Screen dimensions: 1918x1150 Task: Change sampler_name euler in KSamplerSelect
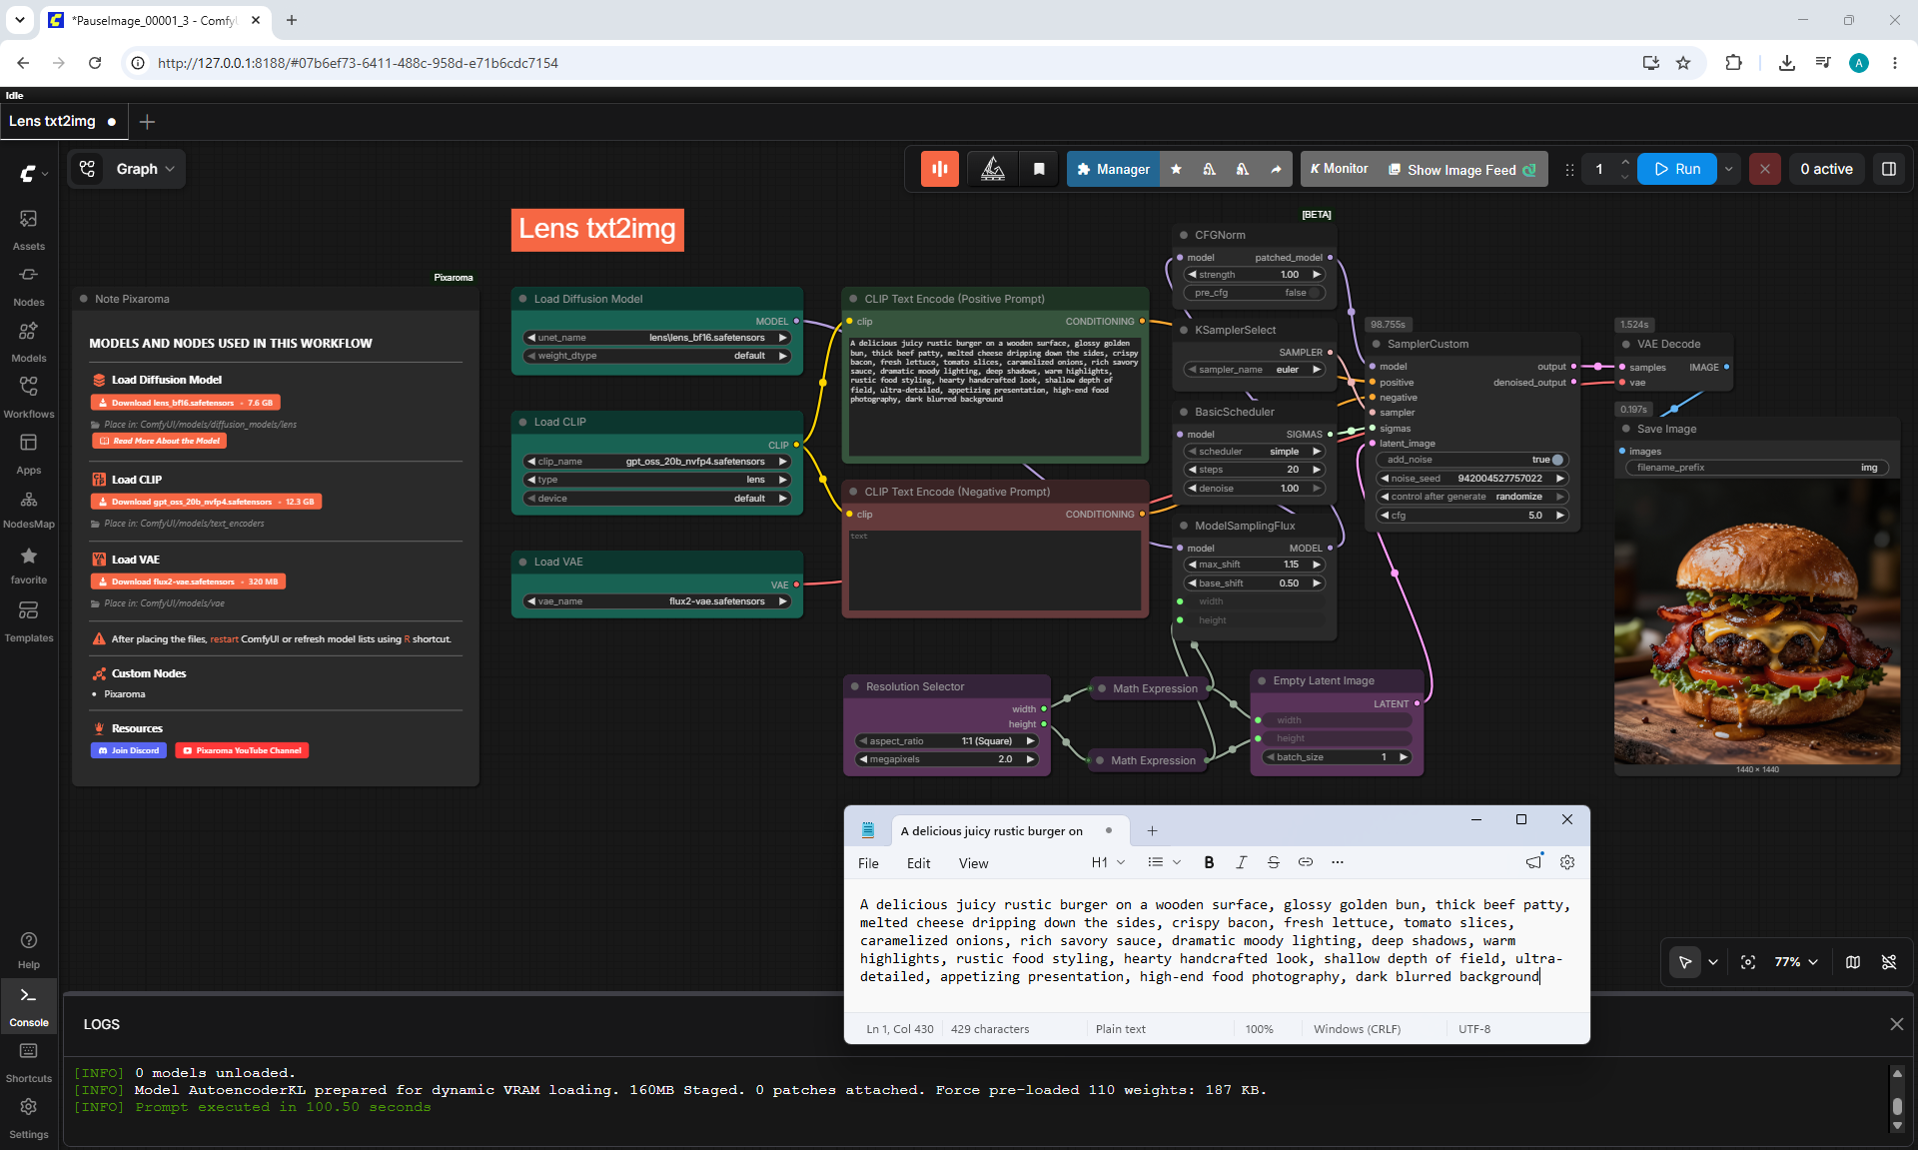click(1255, 370)
